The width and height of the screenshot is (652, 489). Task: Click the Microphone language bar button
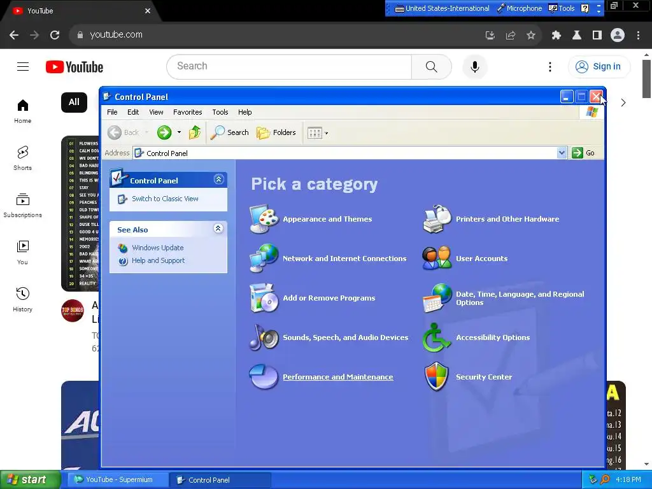point(520,8)
